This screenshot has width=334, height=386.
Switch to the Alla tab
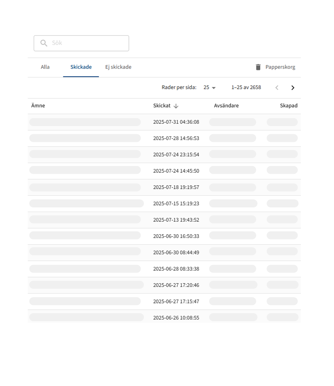[x=45, y=67]
